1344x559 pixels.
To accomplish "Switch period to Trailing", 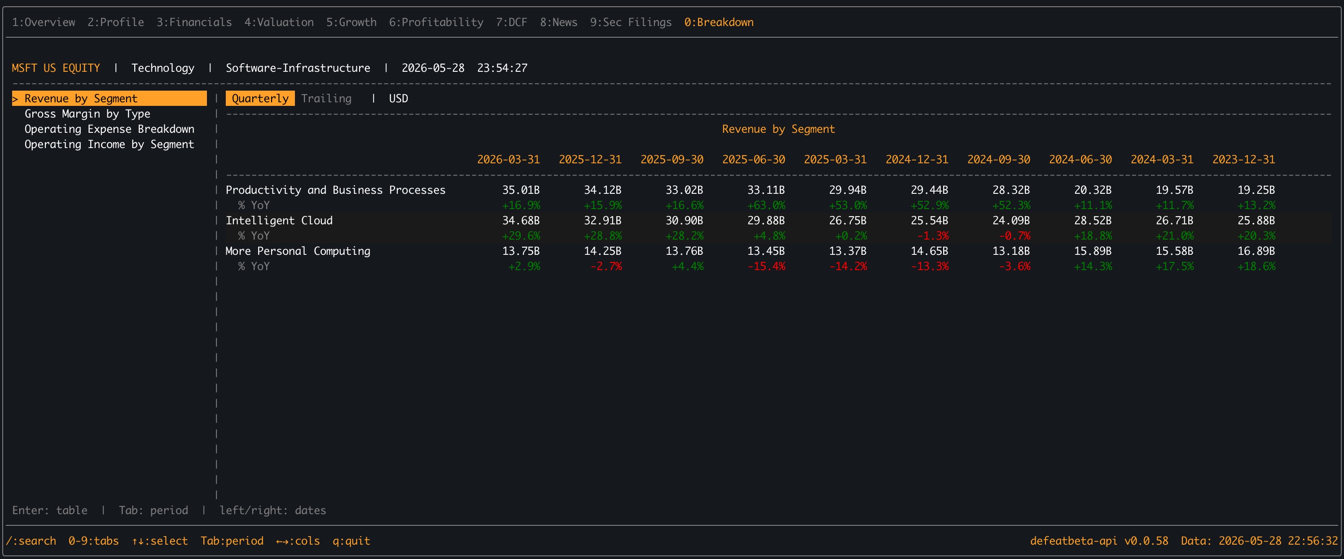I will point(326,99).
